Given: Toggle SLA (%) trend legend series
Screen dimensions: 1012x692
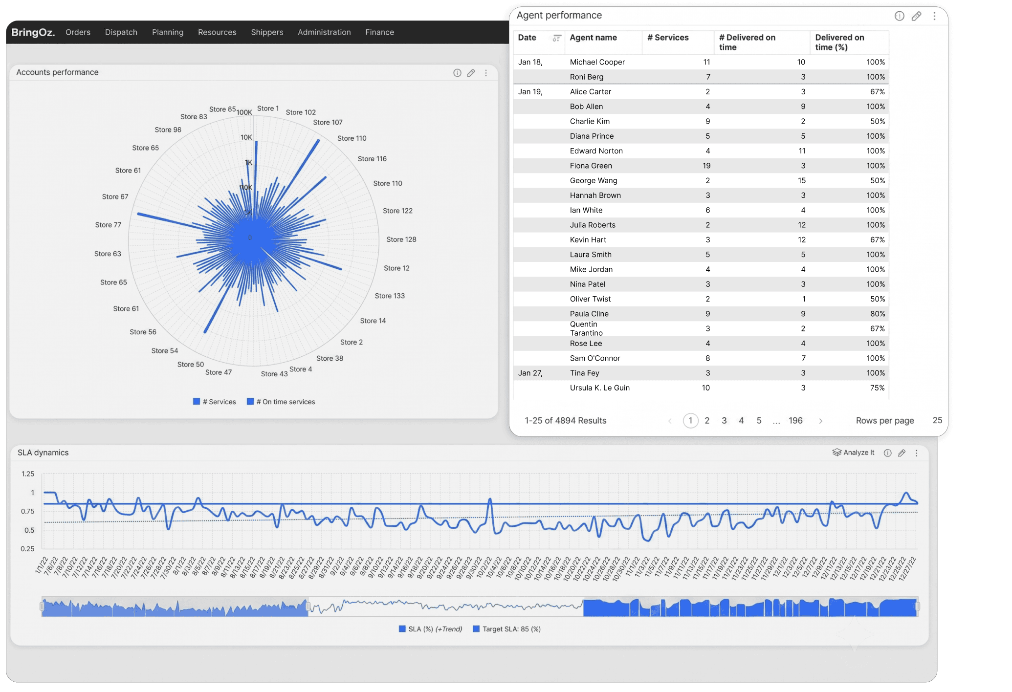Looking at the screenshot, I should [431, 629].
